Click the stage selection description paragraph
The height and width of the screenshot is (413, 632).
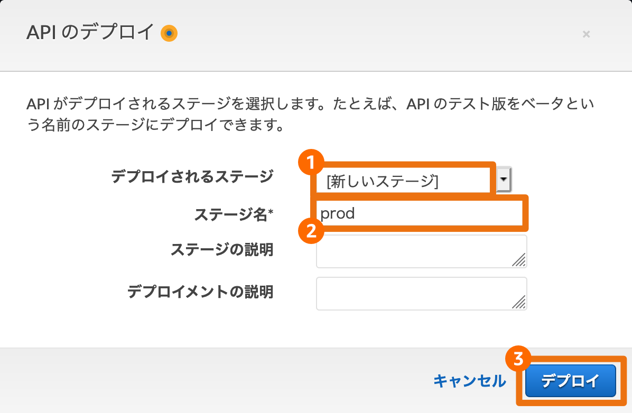310,115
